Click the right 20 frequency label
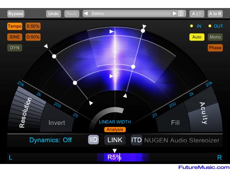This screenshot has height=172, width=230. [x=154, y=115]
